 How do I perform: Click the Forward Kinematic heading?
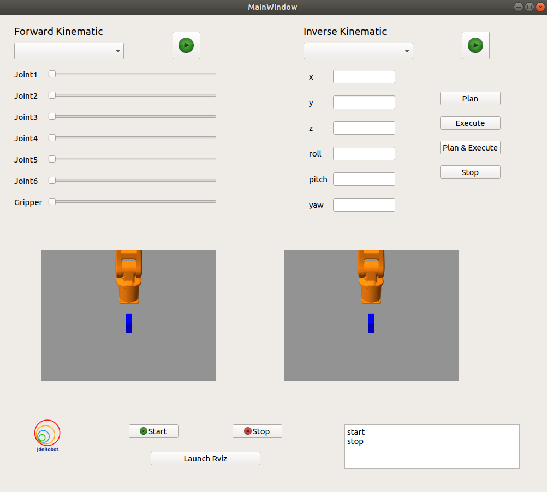click(58, 31)
